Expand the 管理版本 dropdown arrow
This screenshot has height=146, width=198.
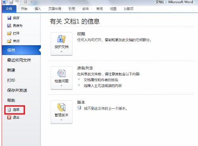[x=62, y=120]
